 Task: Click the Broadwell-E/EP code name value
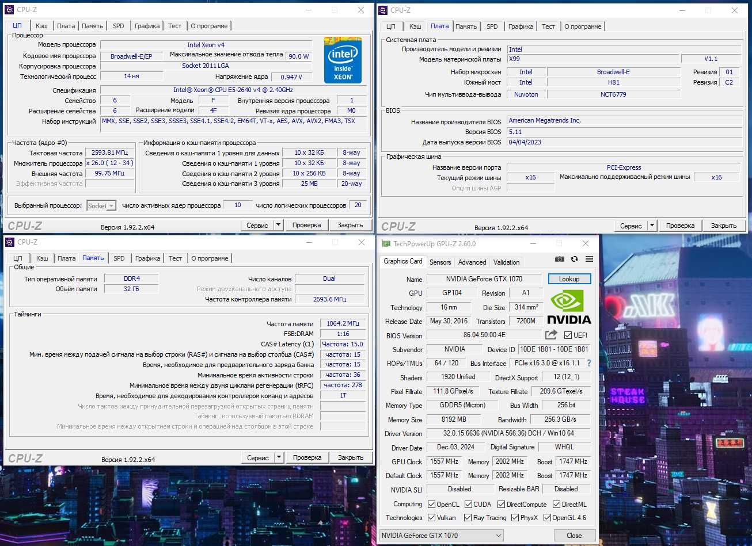pyautogui.click(x=131, y=56)
